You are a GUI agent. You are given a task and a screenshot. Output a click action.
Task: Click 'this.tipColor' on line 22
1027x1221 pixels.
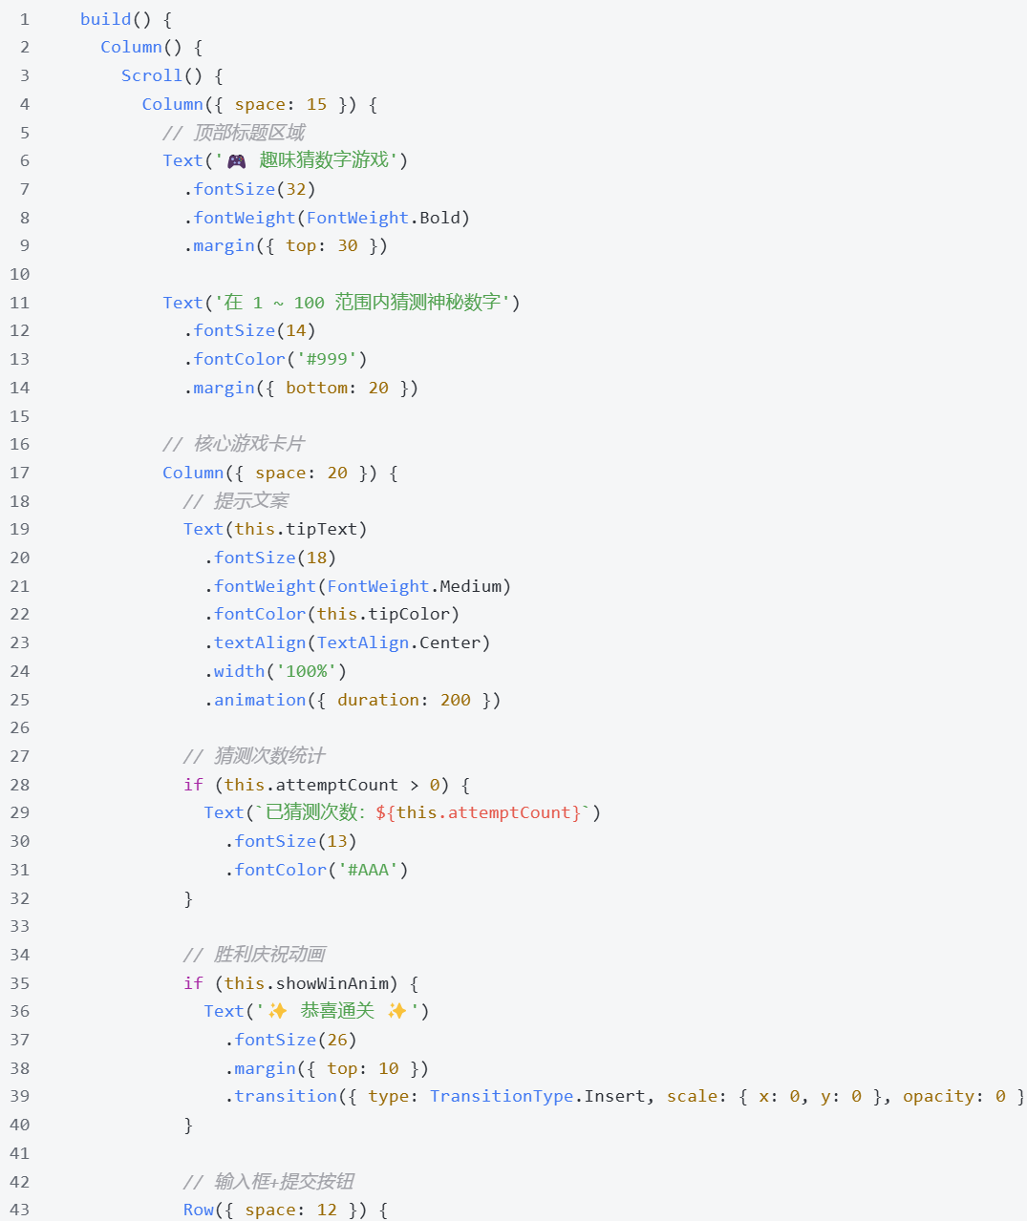click(383, 614)
